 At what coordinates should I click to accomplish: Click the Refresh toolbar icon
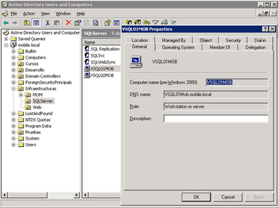(86, 23)
